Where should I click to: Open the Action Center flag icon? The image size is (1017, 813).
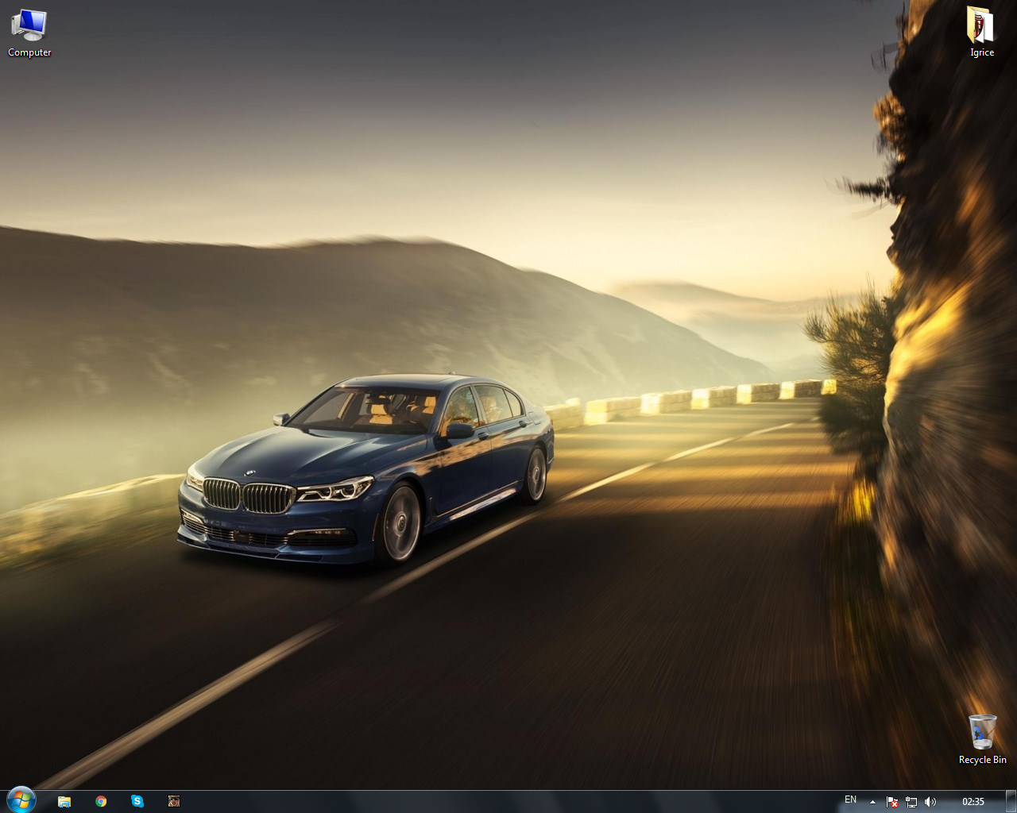(892, 802)
